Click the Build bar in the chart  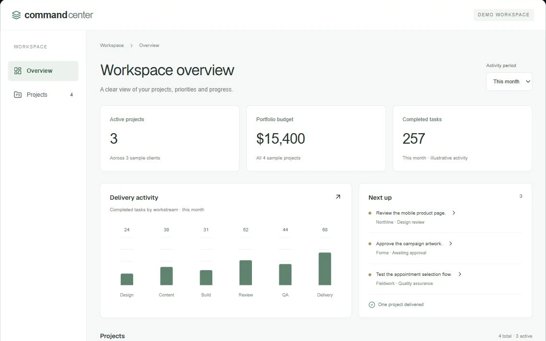[206, 278]
